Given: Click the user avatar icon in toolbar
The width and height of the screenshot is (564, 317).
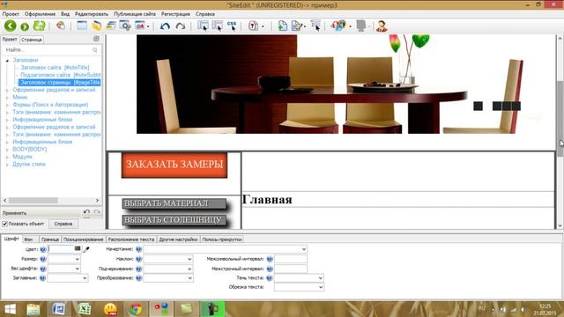Looking at the screenshot, I should tap(382, 26).
